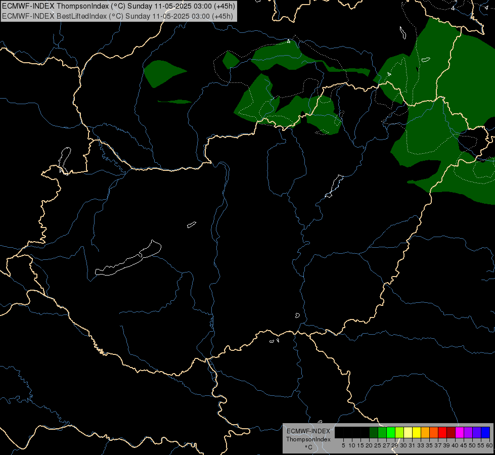Pick the pure yellow 31–33 legend swatch

coord(417,433)
